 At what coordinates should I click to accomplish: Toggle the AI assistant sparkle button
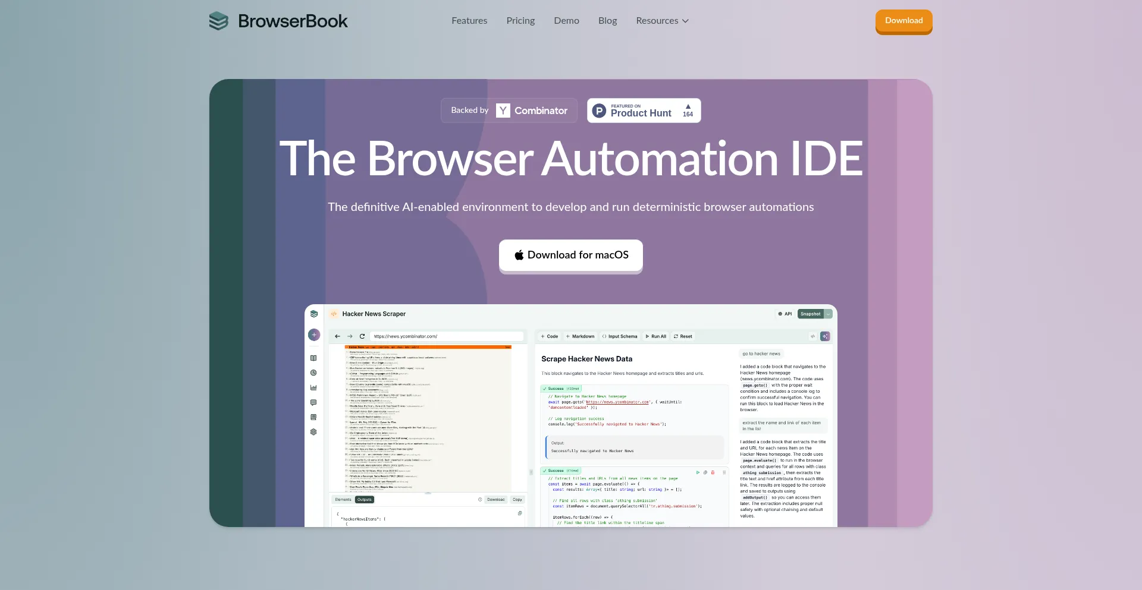click(825, 336)
